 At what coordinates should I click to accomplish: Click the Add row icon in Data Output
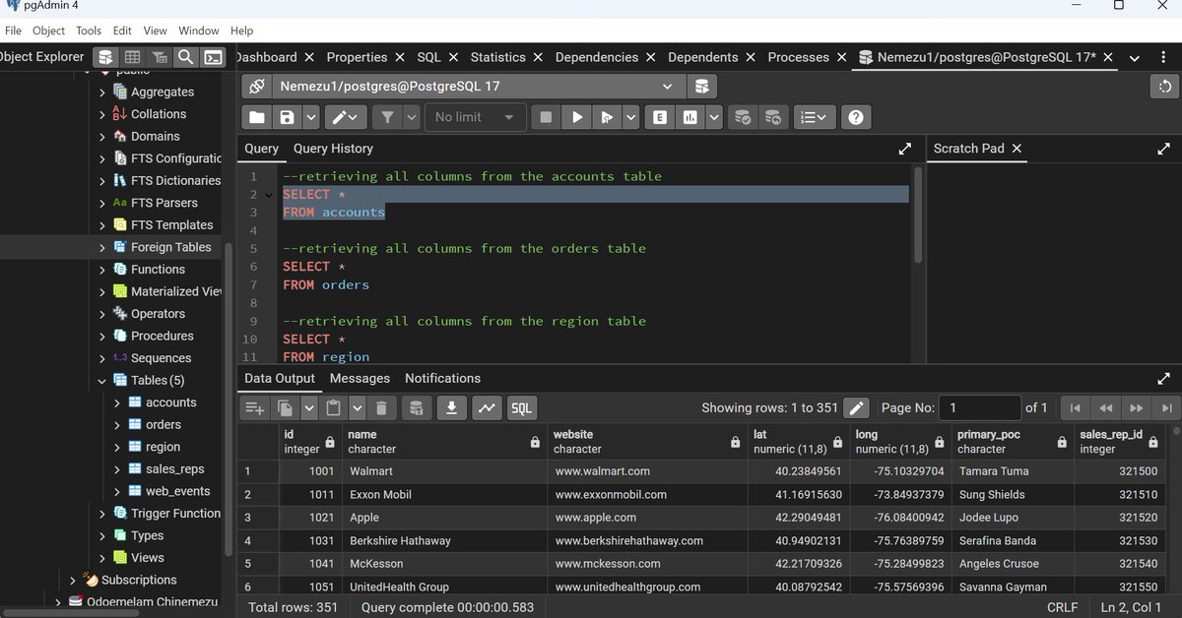(255, 407)
